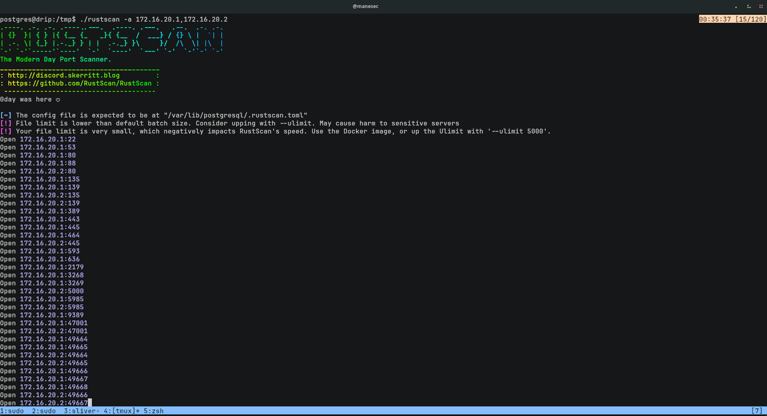Click the heart icon after "0day was here"

pyautogui.click(x=58, y=100)
